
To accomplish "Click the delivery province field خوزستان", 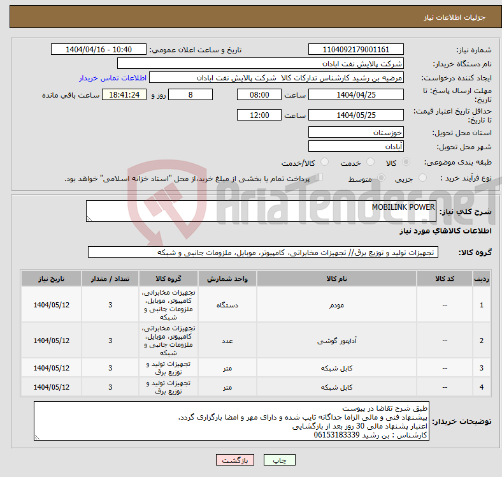I will pyautogui.click(x=355, y=132).
